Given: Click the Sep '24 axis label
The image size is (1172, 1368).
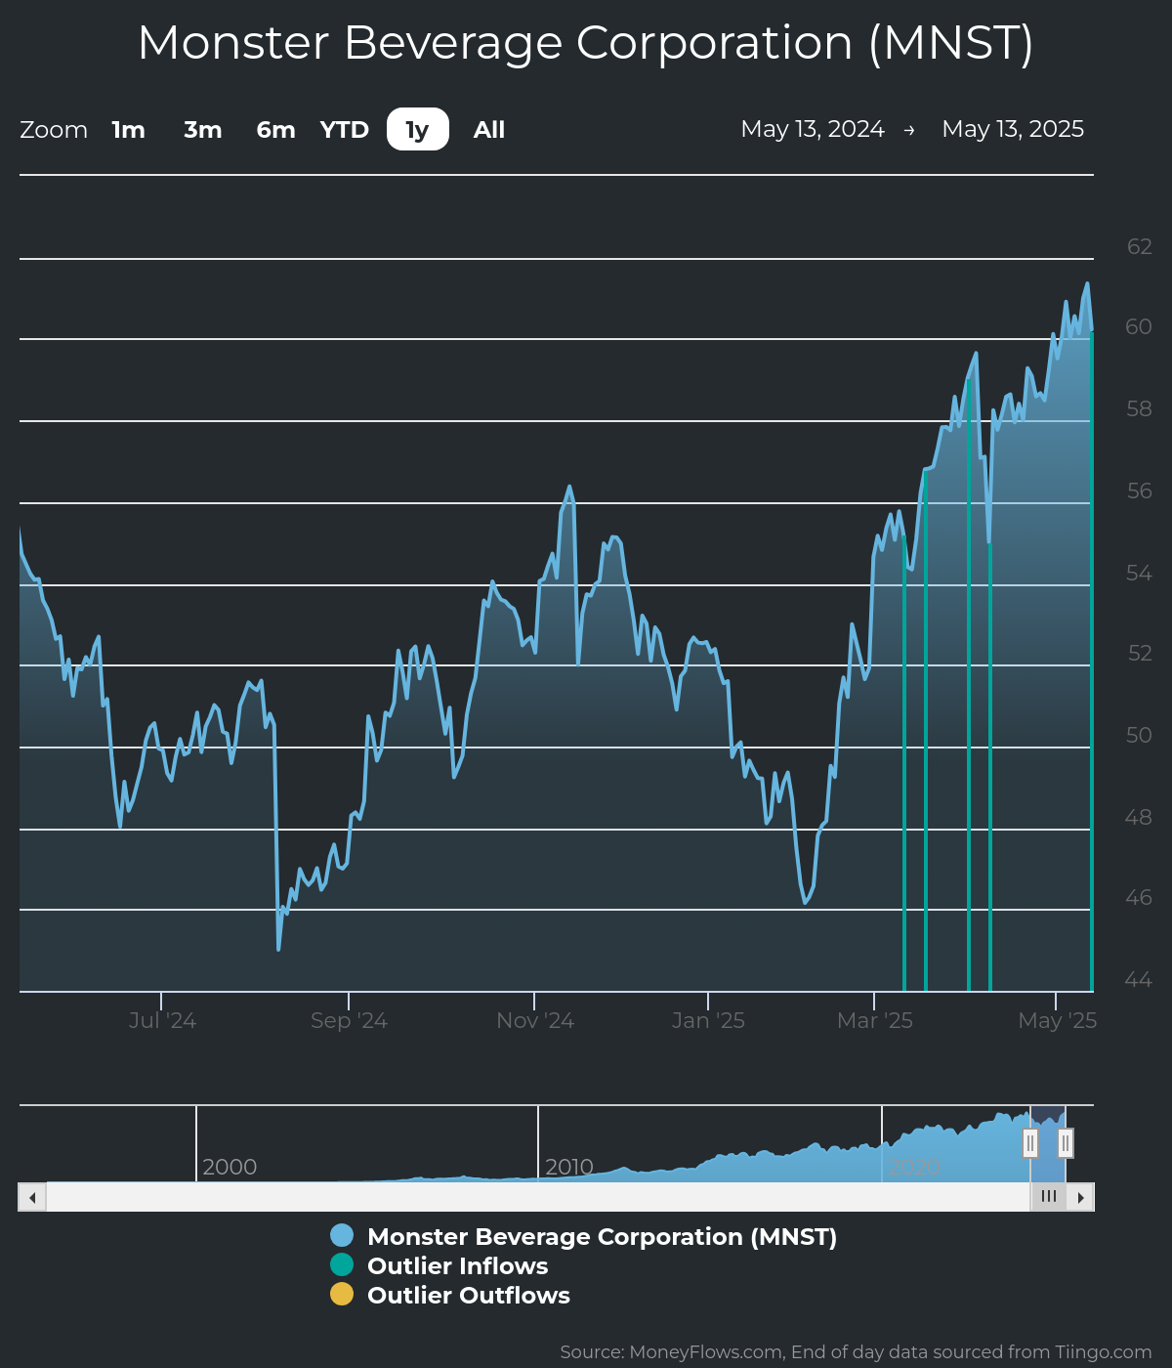Looking at the screenshot, I should tap(349, 1020).
